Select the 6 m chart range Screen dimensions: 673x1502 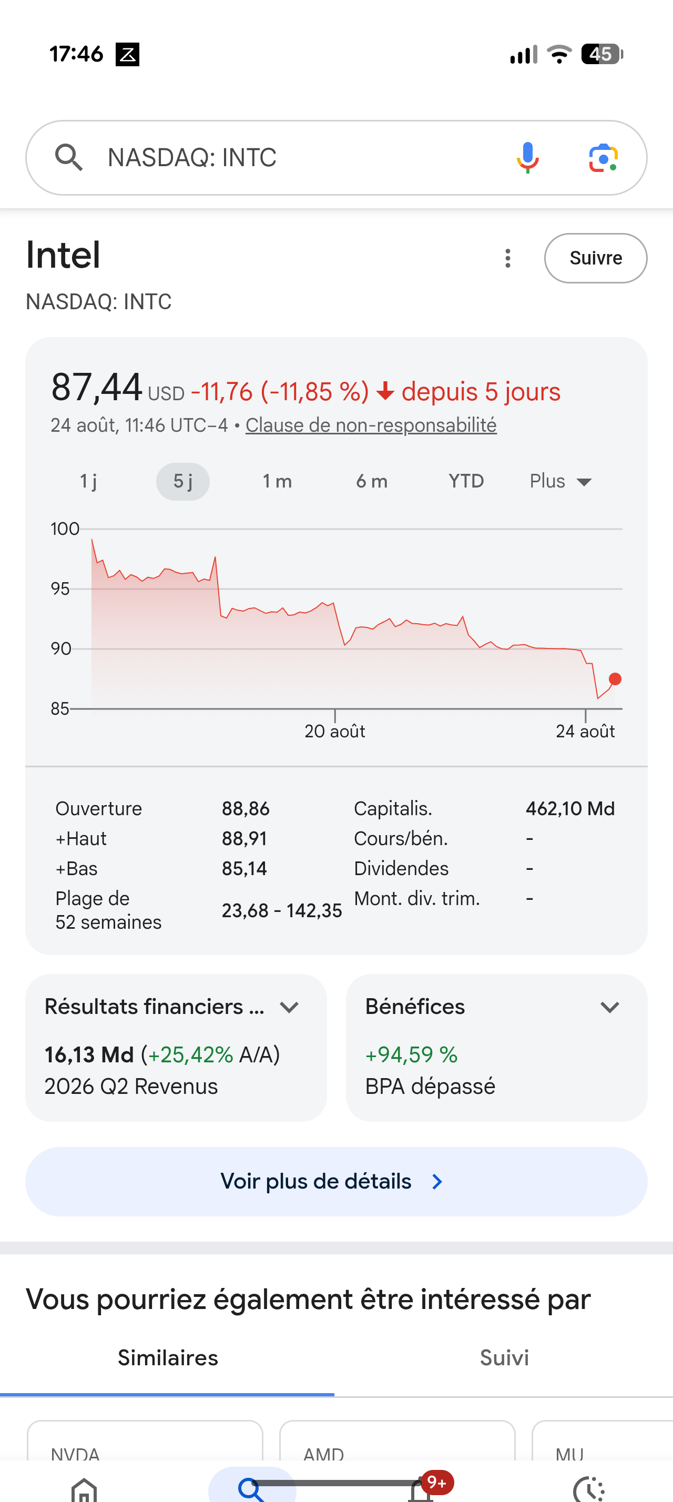[372, 481]
